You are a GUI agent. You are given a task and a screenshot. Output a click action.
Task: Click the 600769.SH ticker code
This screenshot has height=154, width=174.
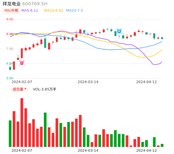(x=35, y=4)
